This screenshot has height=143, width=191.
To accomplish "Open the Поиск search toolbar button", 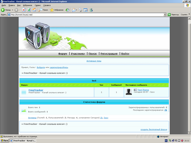I will tap(43, 10).
